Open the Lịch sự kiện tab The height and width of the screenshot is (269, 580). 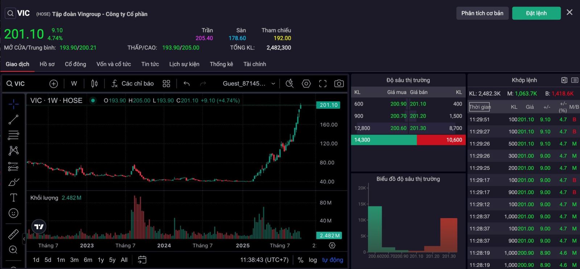(x=184, y=64)
